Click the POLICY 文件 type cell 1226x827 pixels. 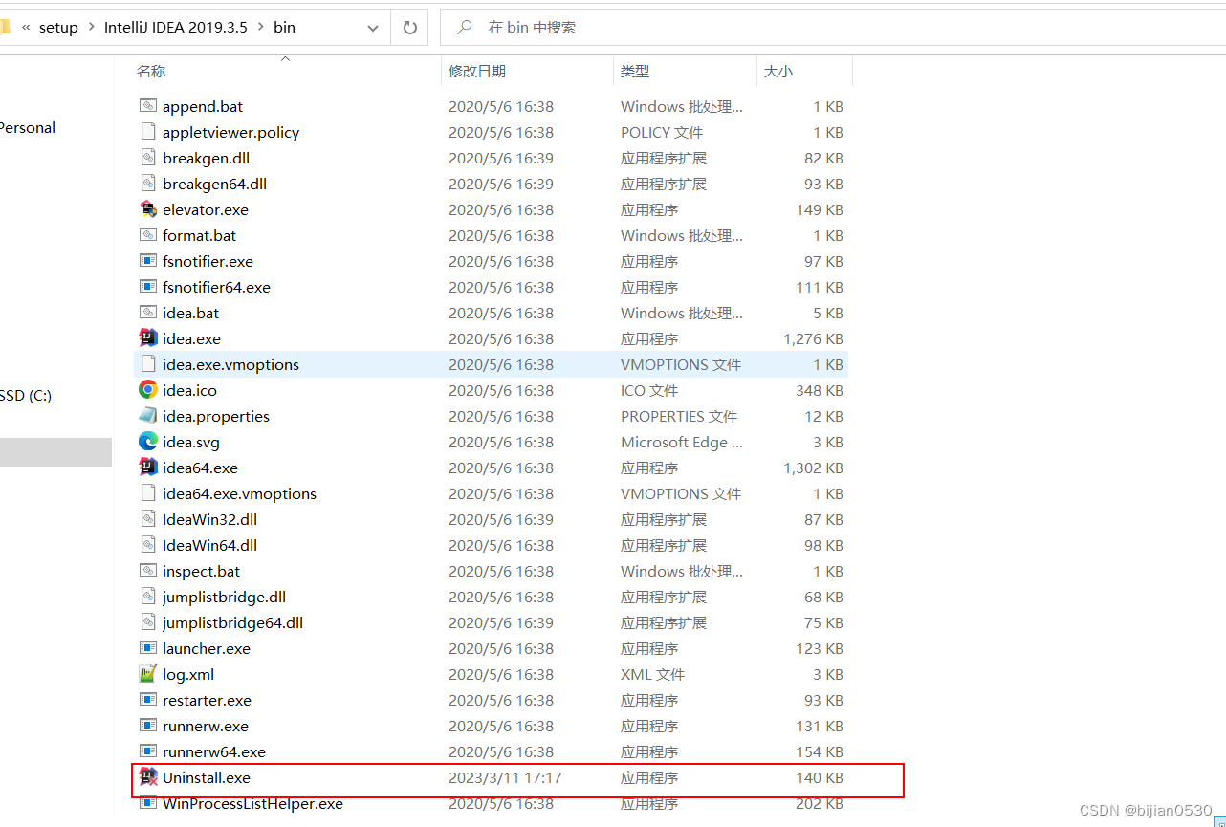point(662,133)
